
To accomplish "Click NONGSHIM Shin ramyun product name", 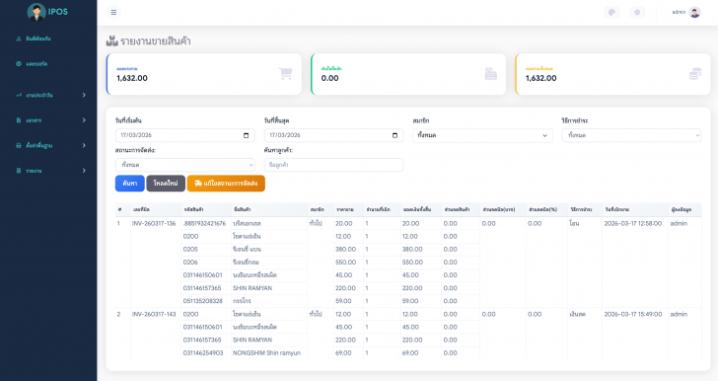I will [x=266, y=352].
